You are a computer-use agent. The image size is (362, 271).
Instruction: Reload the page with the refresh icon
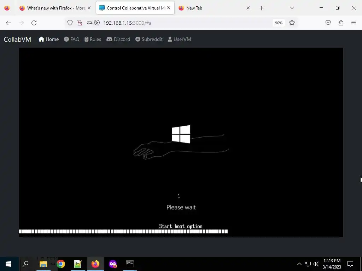pyautogui.click(x=34, y=23)
